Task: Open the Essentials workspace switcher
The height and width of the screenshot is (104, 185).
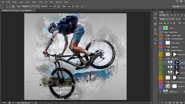Action: pyautogui.click(x=178, y=6)
